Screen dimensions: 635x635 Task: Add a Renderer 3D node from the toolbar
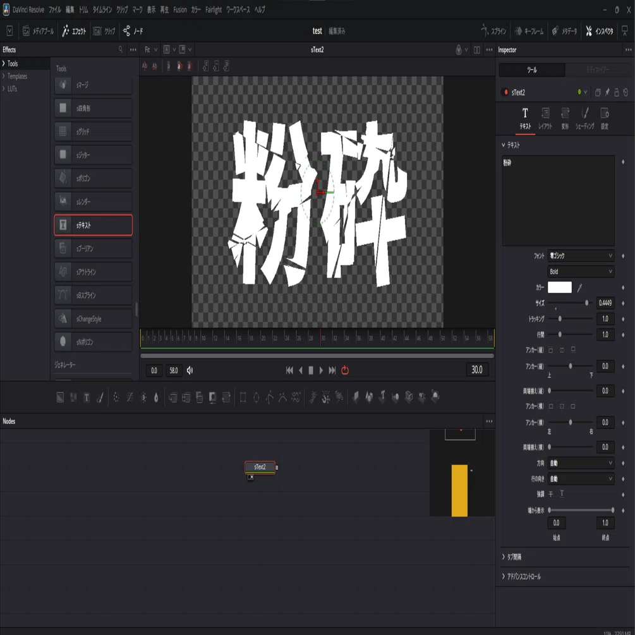tap(435, 396)
